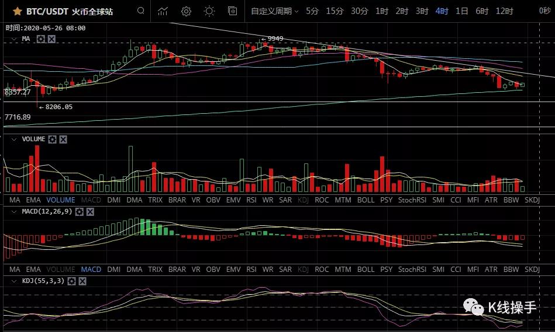
Task: Select SMI in the MACD panel indicator row
Action: click(438, 270)
